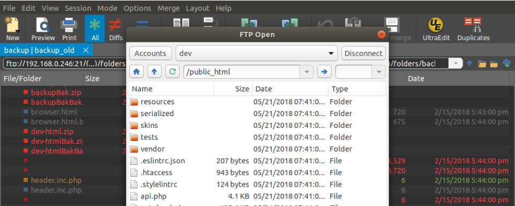
Task: Click the red square beside dev-html.zip
Action: point(26,132)
